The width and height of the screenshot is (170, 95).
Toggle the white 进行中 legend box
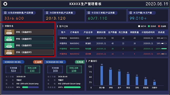[139, 26]
